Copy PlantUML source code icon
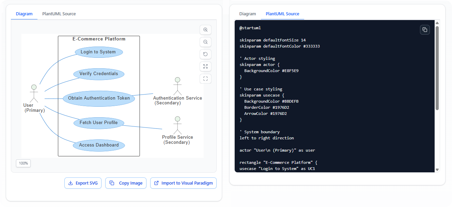Image resolution: width=452 pixels, height=207 pixels. pyautogui.click(x=425, y=30)
